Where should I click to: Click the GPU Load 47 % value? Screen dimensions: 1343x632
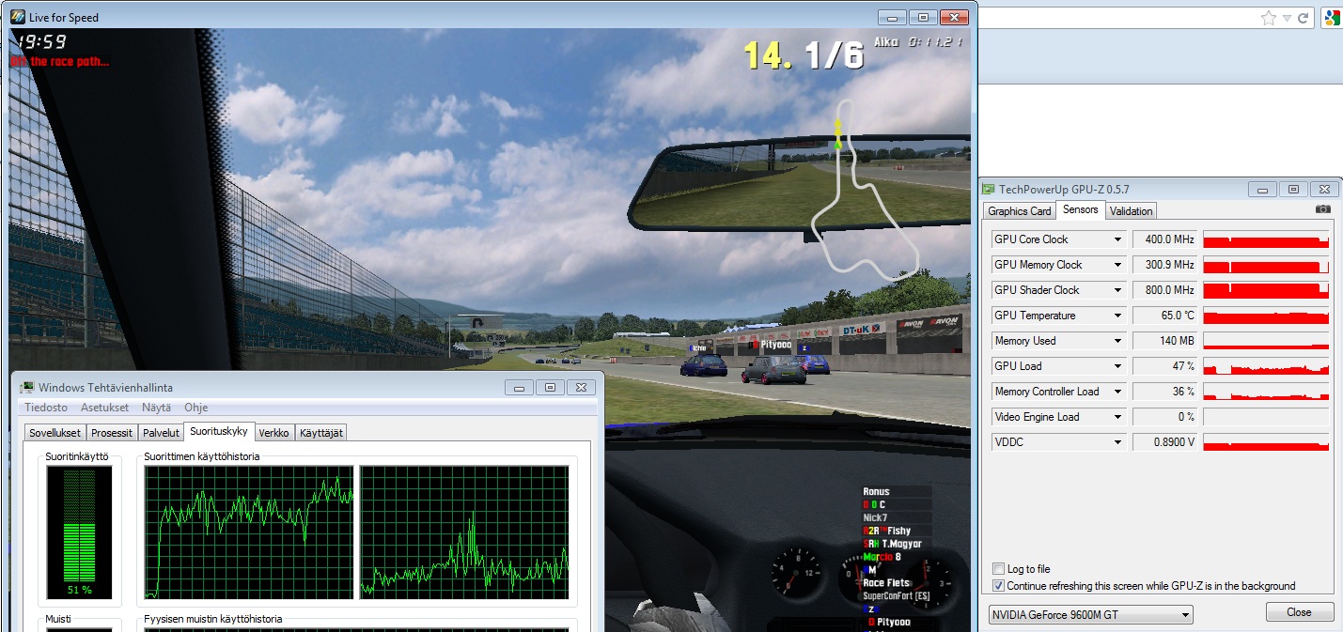click(1166, 366)
